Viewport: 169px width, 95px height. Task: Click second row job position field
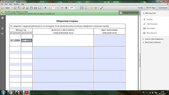point(63,53)
